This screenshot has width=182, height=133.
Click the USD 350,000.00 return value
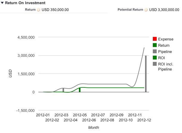click(55, 10)
